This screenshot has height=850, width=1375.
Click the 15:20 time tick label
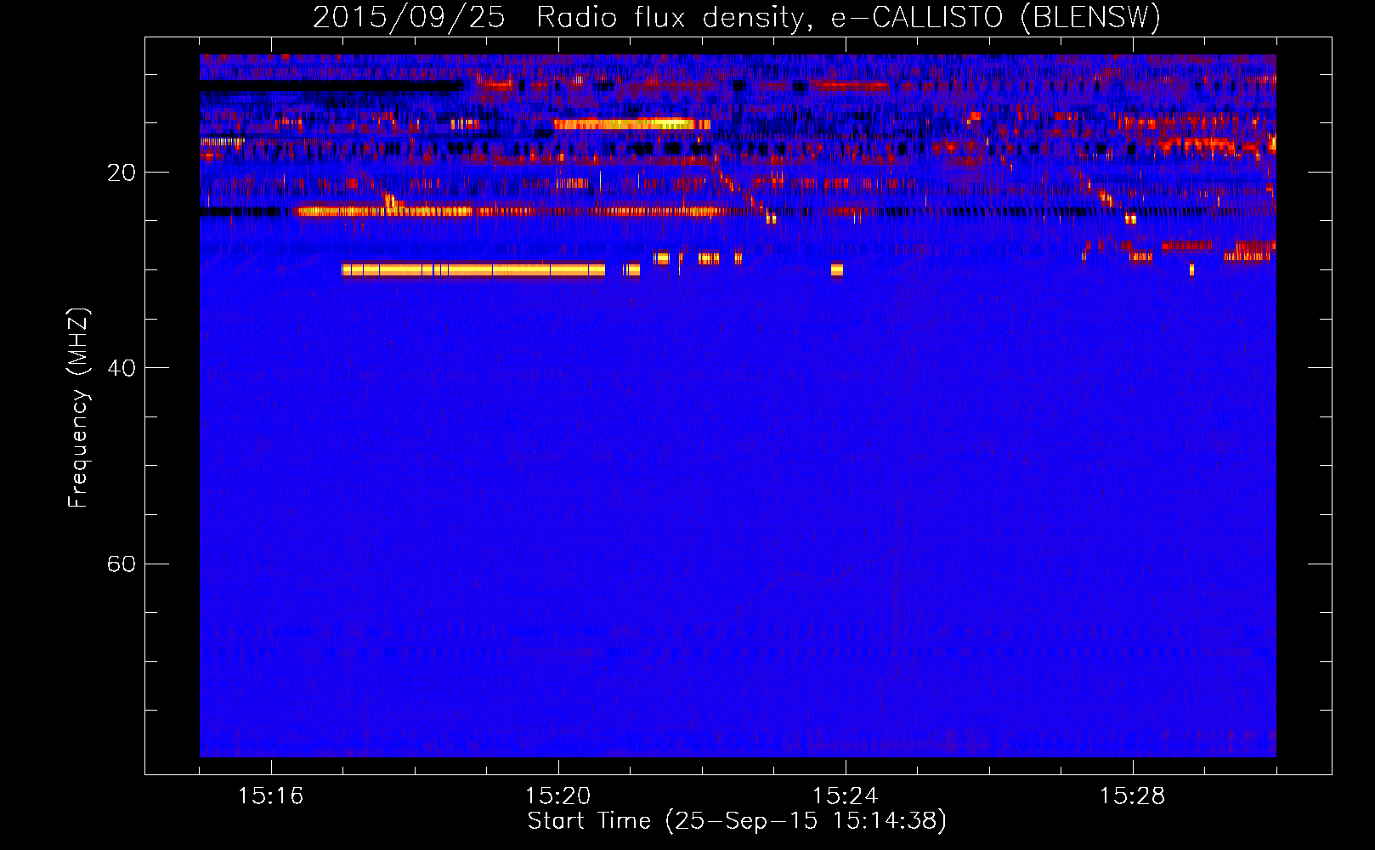coord(558,796)
